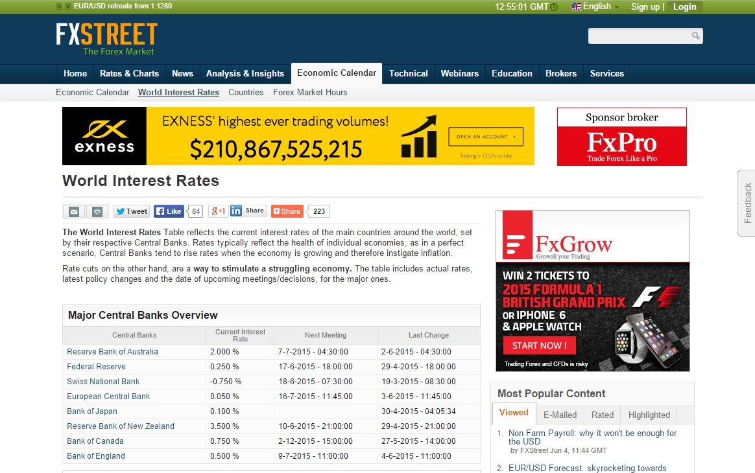Click the EUR/USD retreats headline ticker
755x473 pixels.
point(123,6)
